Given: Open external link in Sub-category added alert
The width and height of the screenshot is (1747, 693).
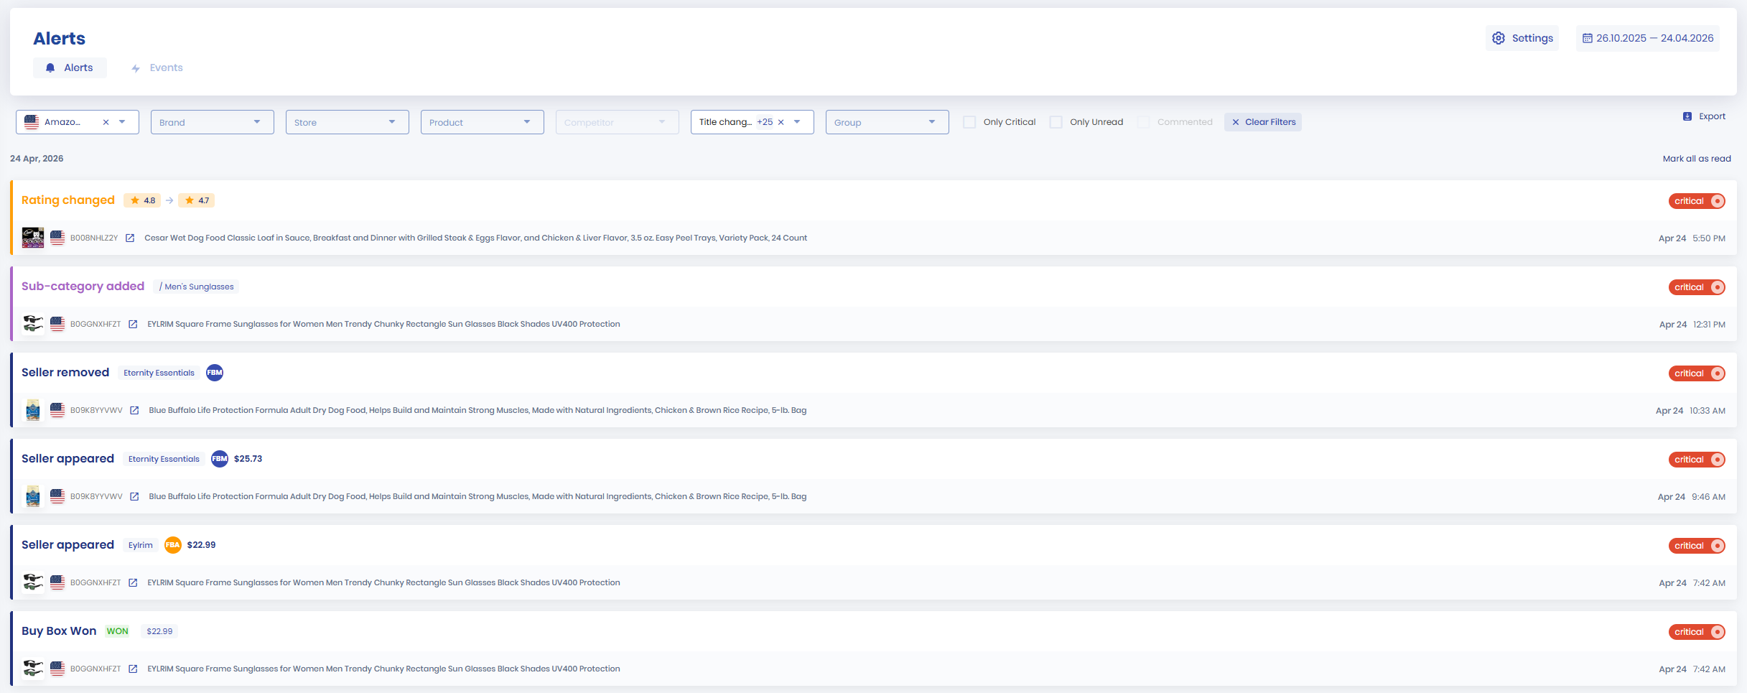Looking at the screenshot, I should [x=133, y=325].
